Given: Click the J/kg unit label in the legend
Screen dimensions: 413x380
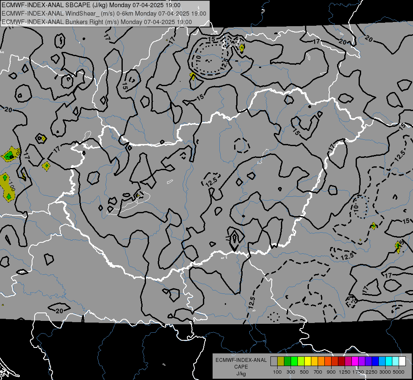Looking at the screenshot, I should (241, 374).
